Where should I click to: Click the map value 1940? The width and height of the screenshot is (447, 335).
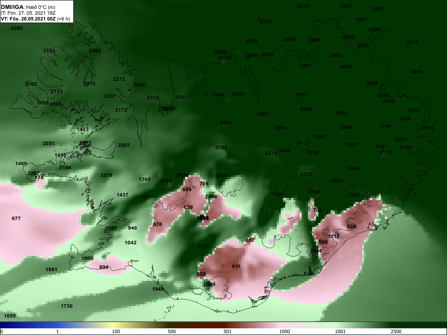158,289
